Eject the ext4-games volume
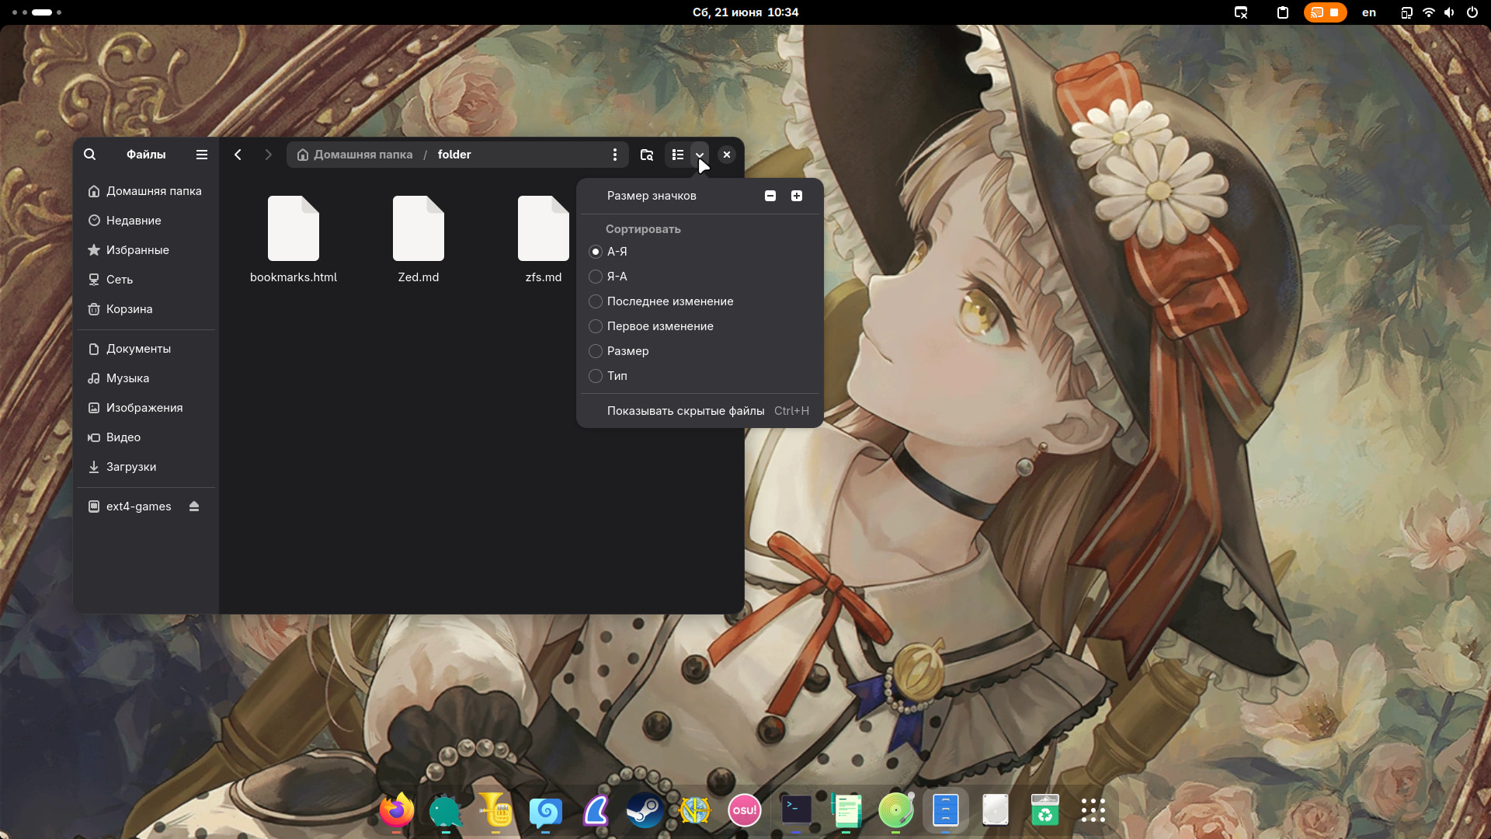This screenshot has width=1491, height=839. [194, 507]
